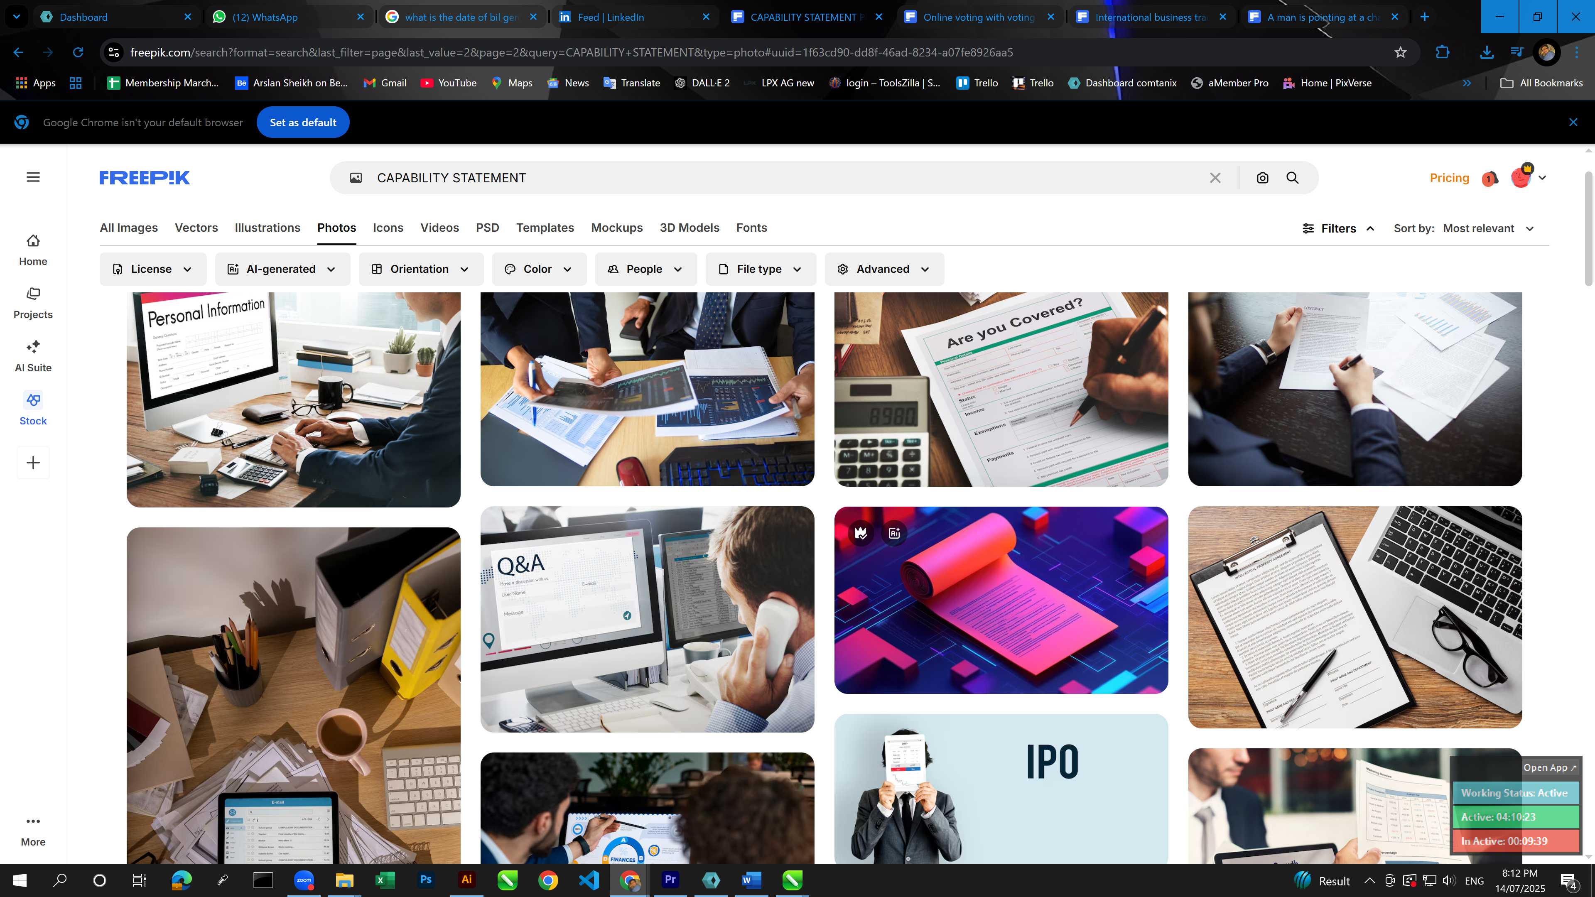This screenshot has height=897, width=1595.
Task: Expand the Color filter dropdown
Action: coord(539,269)
